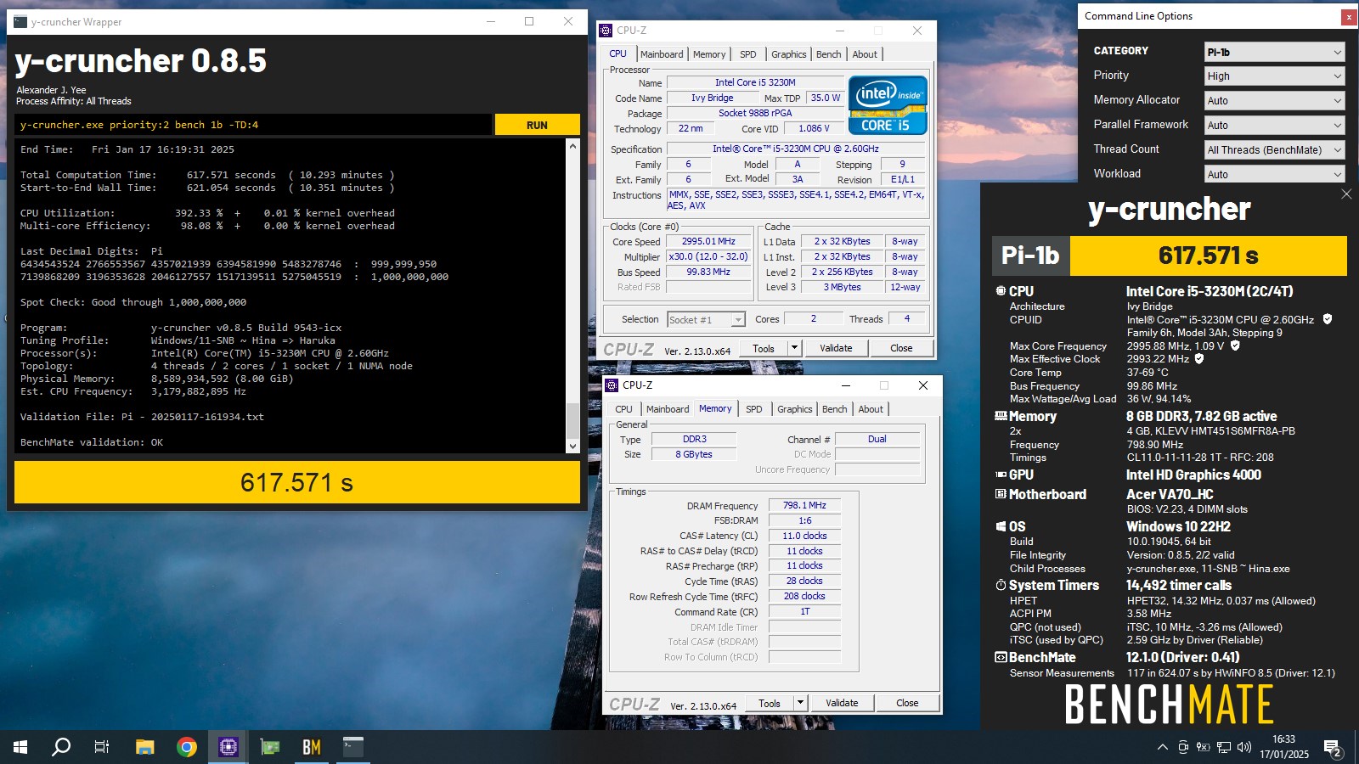1359x764 pixels.
Task: Open network status tray icon
Action: (1224, 747)
